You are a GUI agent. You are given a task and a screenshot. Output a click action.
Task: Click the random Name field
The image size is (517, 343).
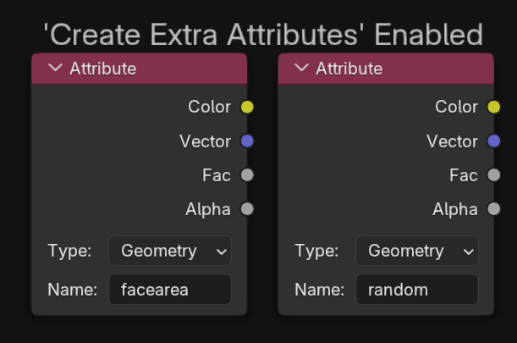click(416, 290)
